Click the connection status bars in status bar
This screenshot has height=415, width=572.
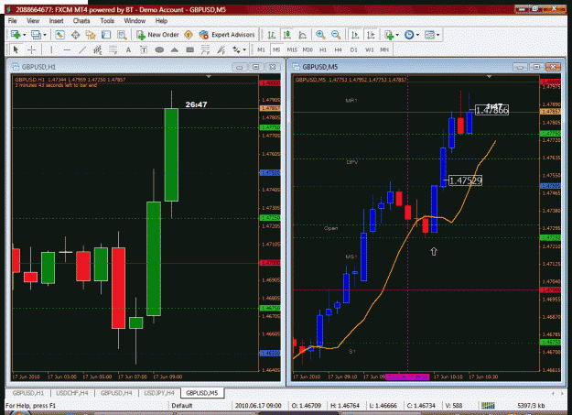(x=488, y=406)
